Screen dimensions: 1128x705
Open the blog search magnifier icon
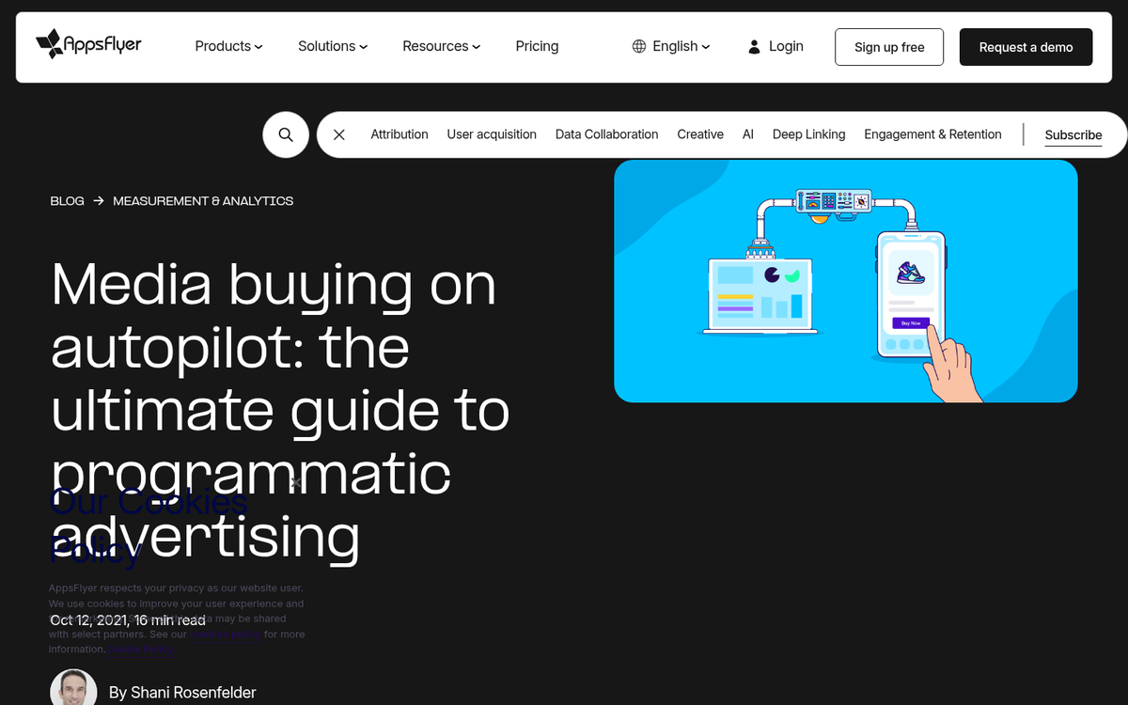tap(286, 134)
